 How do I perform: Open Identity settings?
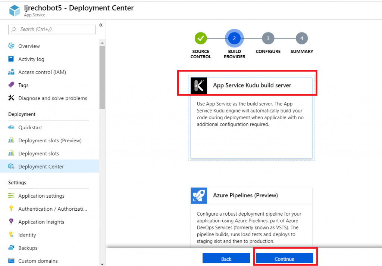click(50, 235)
